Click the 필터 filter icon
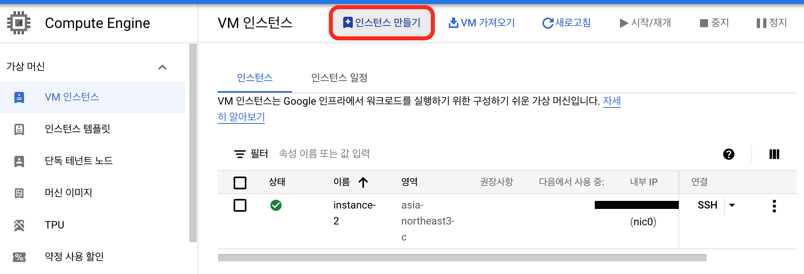Screen dimensions: 804x274 (240, 154)
